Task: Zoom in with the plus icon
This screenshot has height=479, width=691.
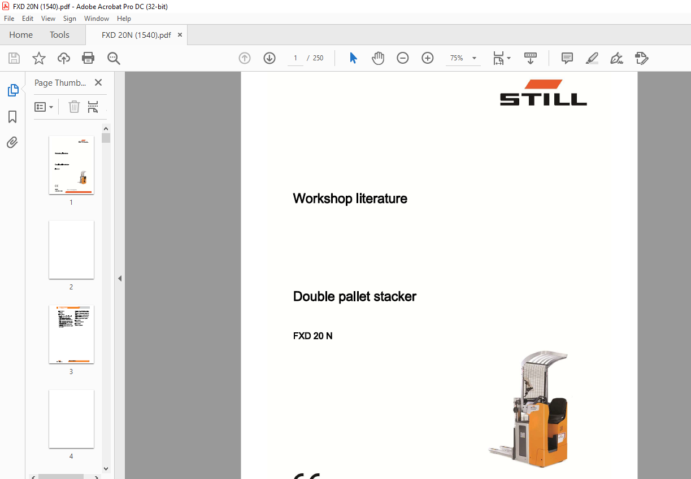Action: (428, 58)
